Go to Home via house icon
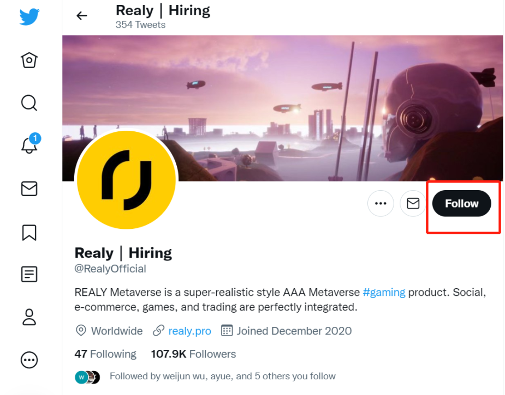Viewport: 505px width, 395px height. pos(29,60)
